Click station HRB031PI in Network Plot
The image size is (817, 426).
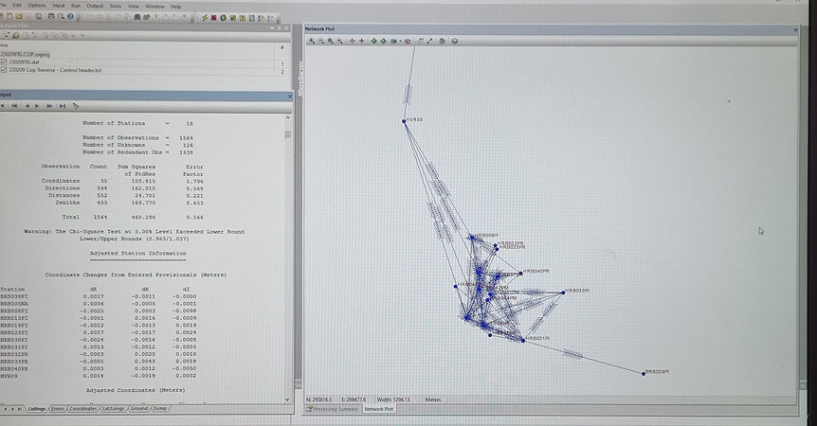click(x=522, y=341)
